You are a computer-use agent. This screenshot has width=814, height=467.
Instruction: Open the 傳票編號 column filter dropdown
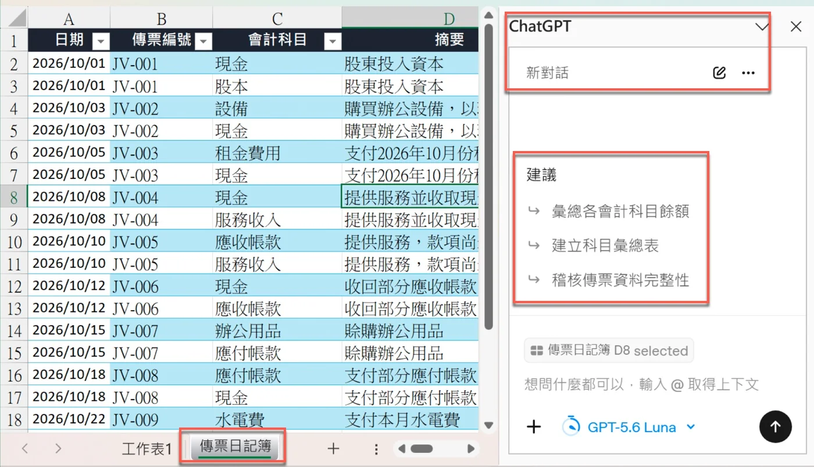[203, 41]
